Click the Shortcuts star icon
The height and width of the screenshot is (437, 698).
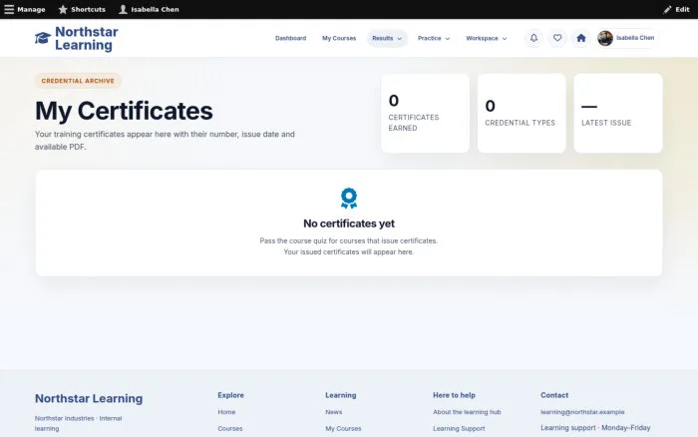click(63, 9)
